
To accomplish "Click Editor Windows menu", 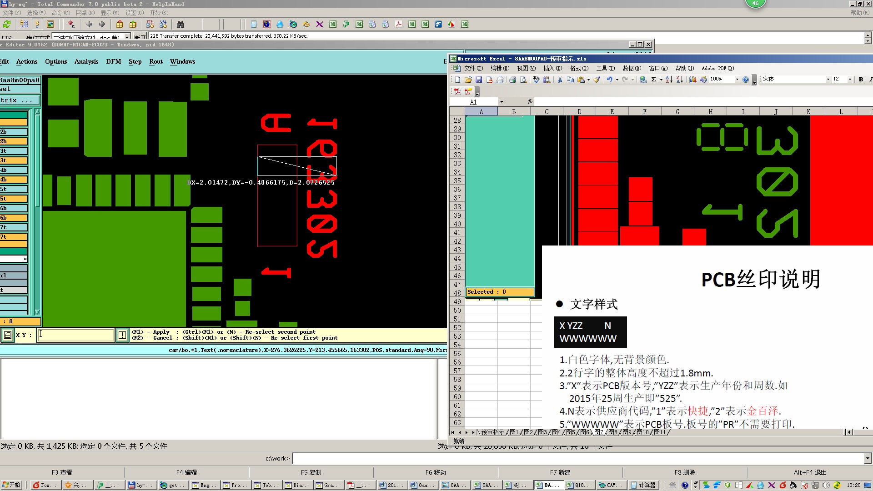I will (182, 61).
